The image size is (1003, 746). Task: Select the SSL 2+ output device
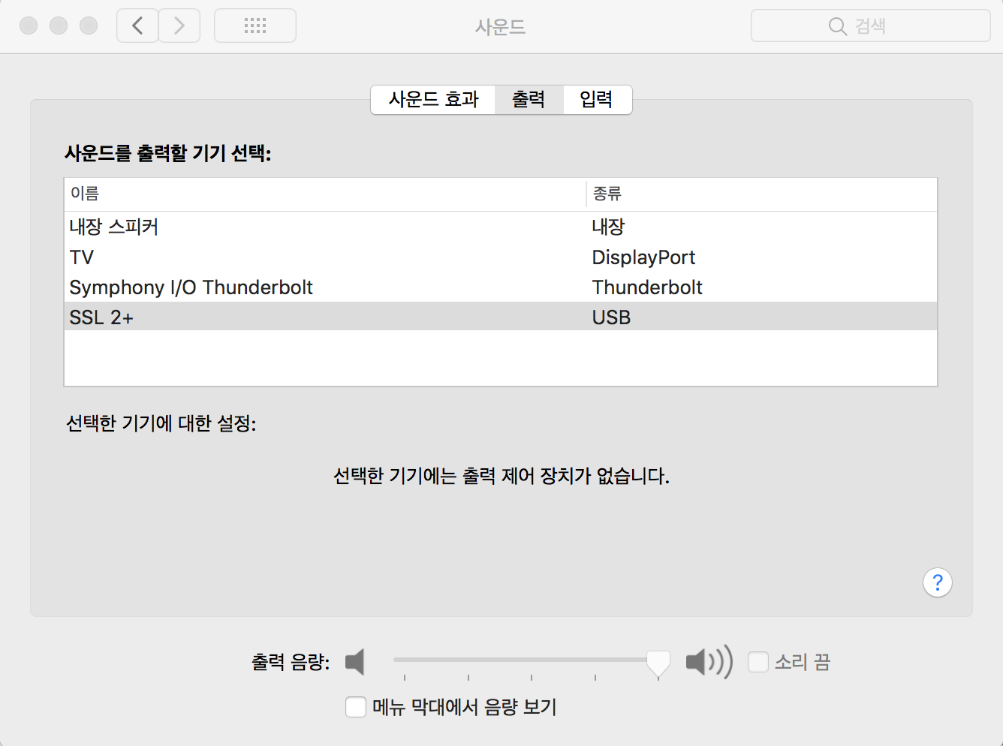pos(501,317)
